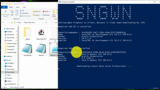160x90 pixels.
Task: Open Channel Videos folder in sidebar
Action: point(12,43)
